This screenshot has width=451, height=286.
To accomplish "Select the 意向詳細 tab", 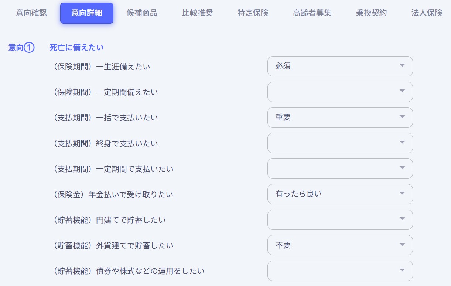I will click(87, 12).
